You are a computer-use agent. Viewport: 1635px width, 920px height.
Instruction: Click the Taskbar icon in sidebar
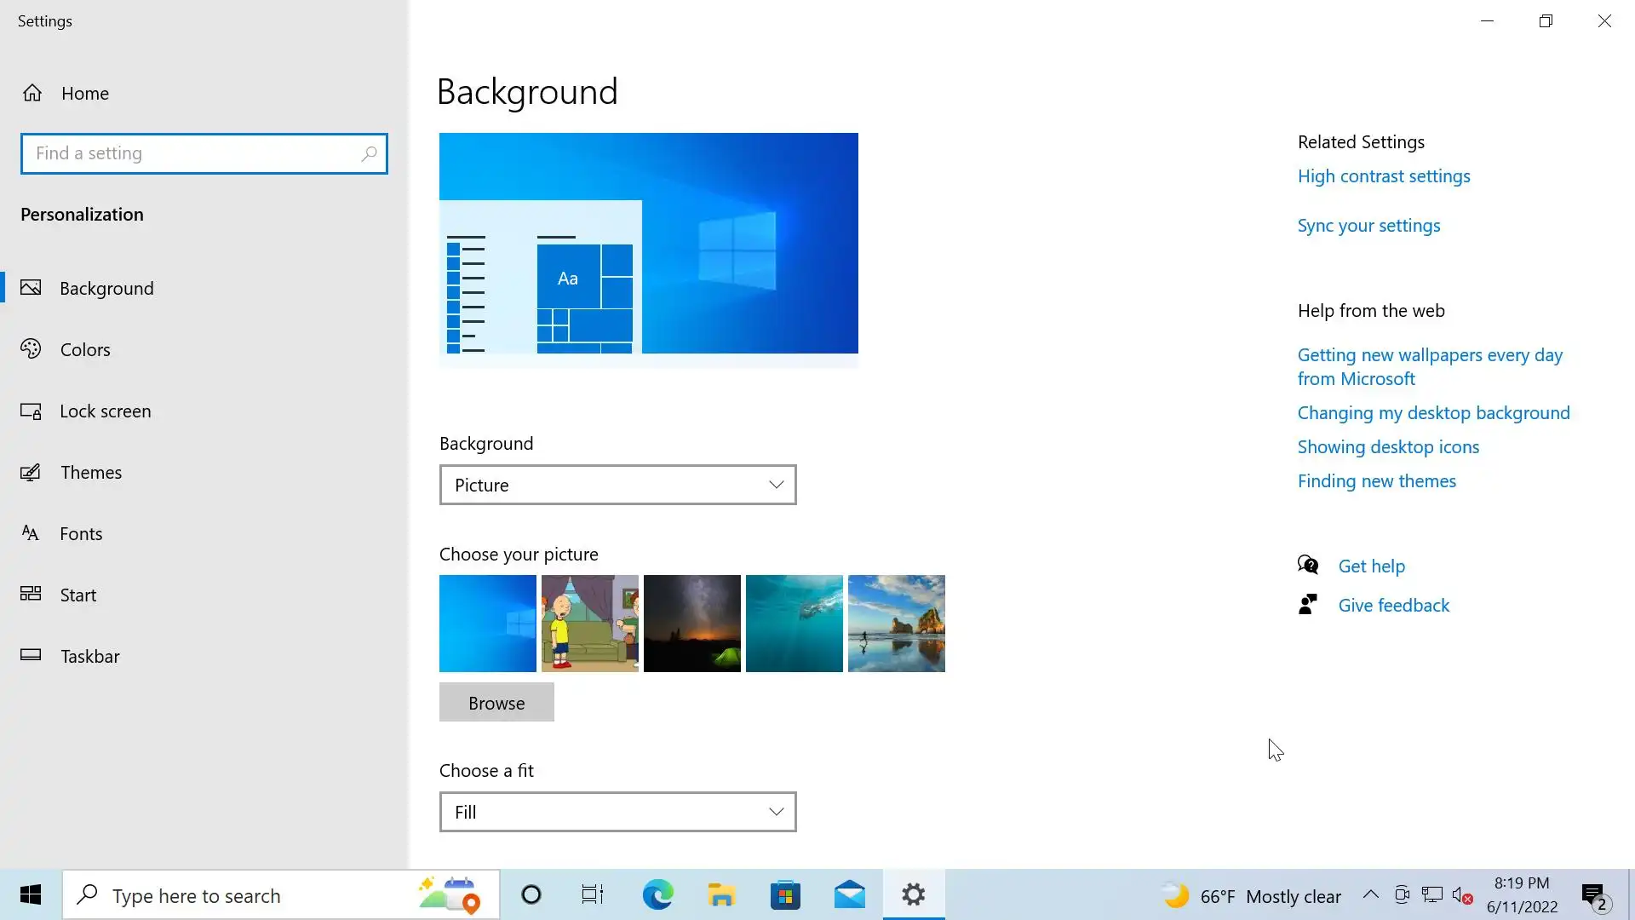[31, 655]
